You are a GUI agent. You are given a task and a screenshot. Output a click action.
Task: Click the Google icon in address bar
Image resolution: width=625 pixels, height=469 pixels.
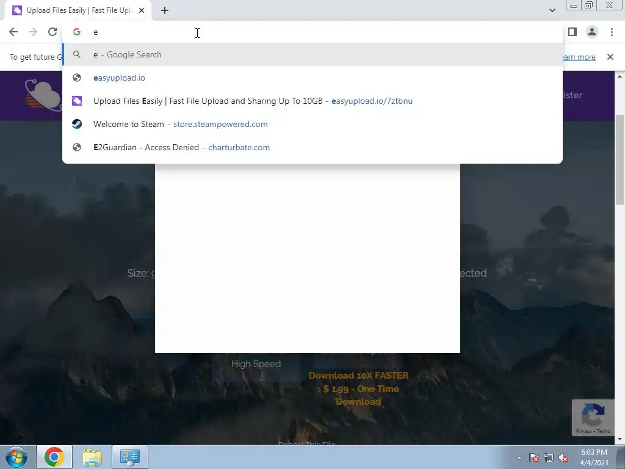point(77,32)
